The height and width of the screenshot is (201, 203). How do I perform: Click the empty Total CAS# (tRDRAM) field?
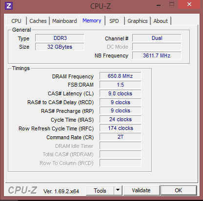[x=121, y=154]
